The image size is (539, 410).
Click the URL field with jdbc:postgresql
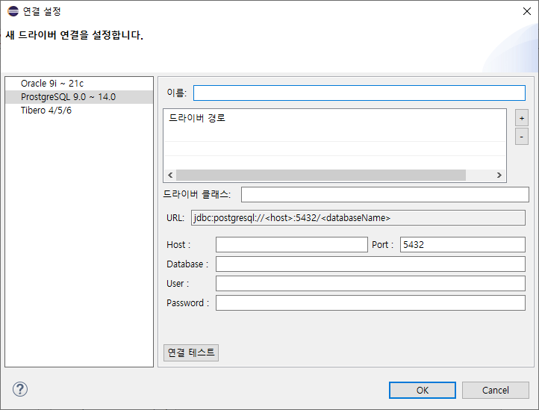pos(358,218)
